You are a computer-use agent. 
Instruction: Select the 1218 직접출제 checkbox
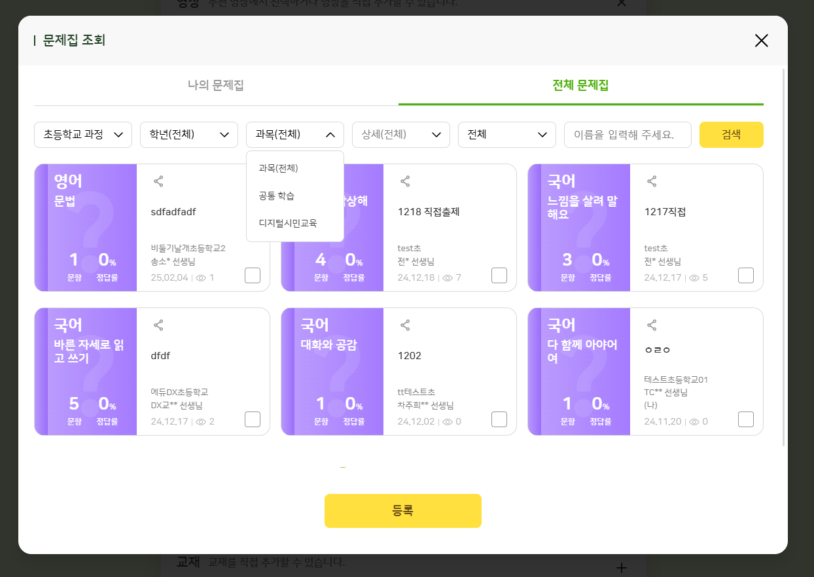499,275
